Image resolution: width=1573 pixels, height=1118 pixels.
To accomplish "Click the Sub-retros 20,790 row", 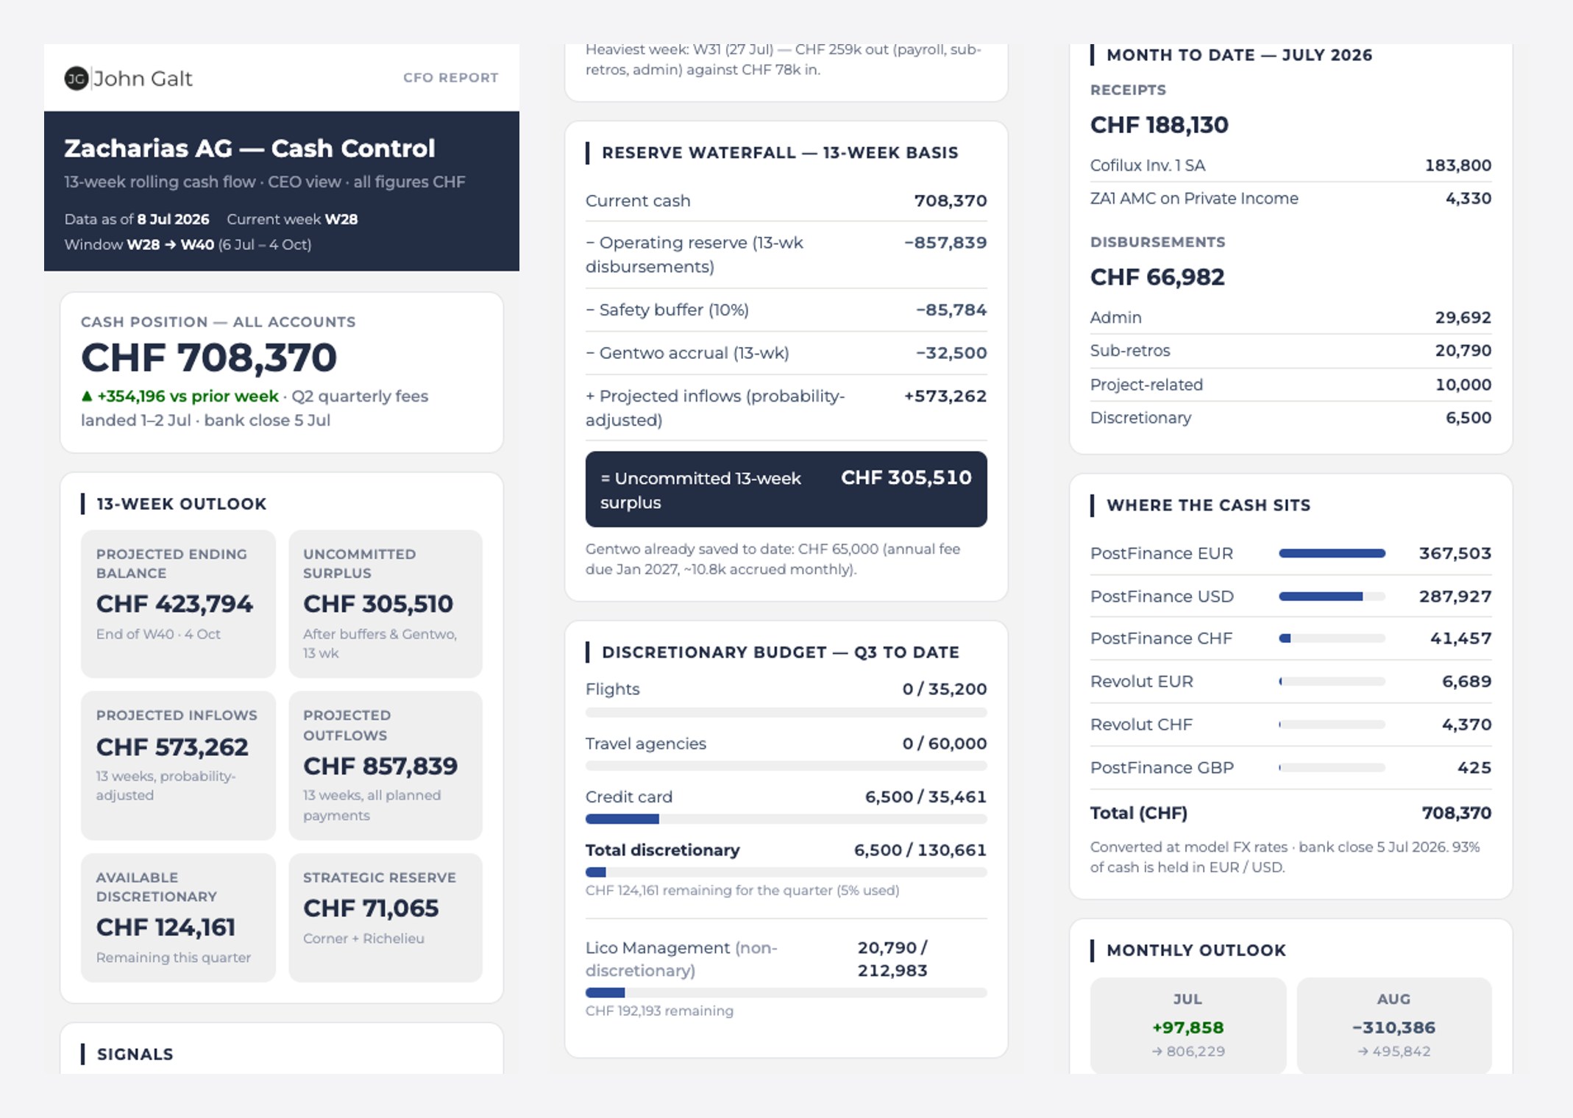I will pos(1290,351).
